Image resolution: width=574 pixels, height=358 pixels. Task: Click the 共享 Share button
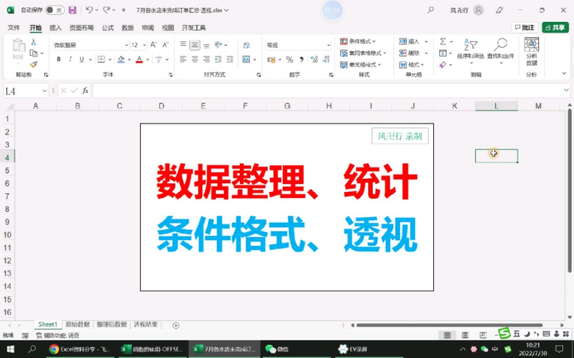555,27
